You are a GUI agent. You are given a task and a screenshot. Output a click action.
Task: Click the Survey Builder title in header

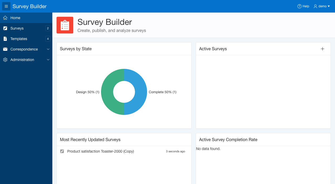point(30,6)
